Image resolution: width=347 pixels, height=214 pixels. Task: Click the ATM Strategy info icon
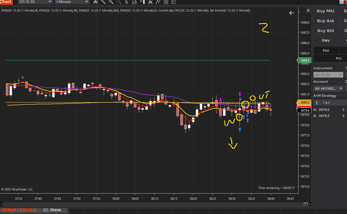point(316,103)
